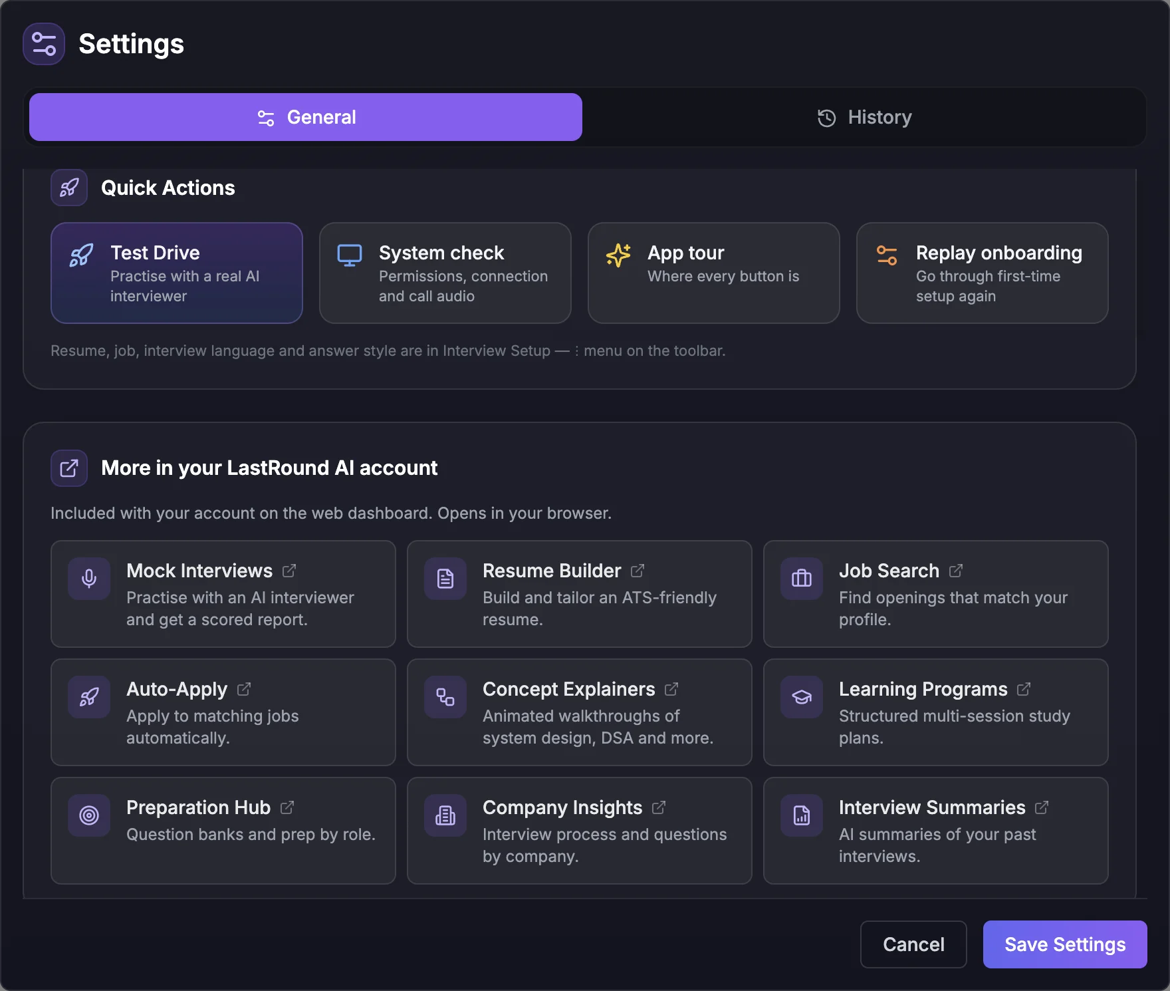
Task: Click the orange sliders icon on Replay onboarding
Action: point(887,255)
